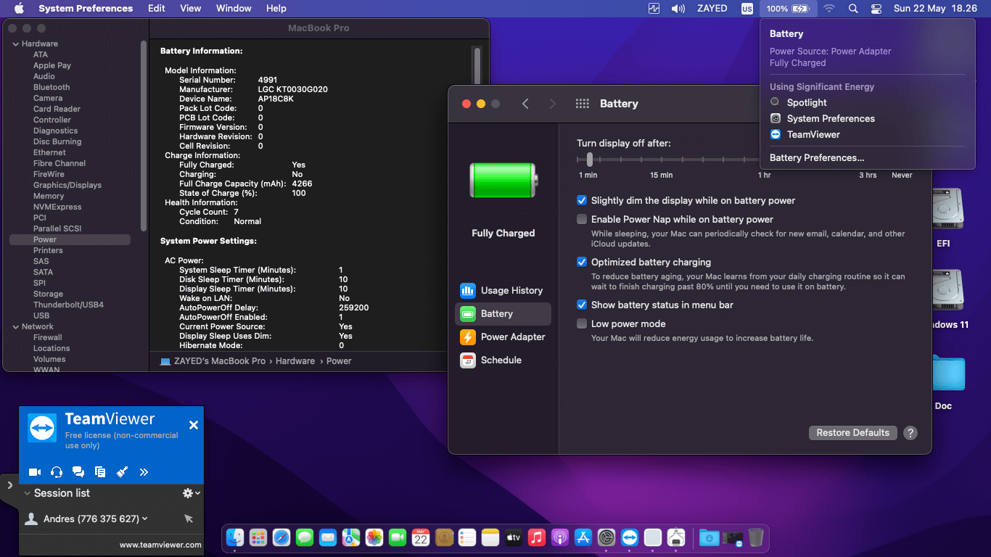Open Wi-Fi menu bar icon
This screenshot has width=991, height=557.
click(x=829, y=9)
